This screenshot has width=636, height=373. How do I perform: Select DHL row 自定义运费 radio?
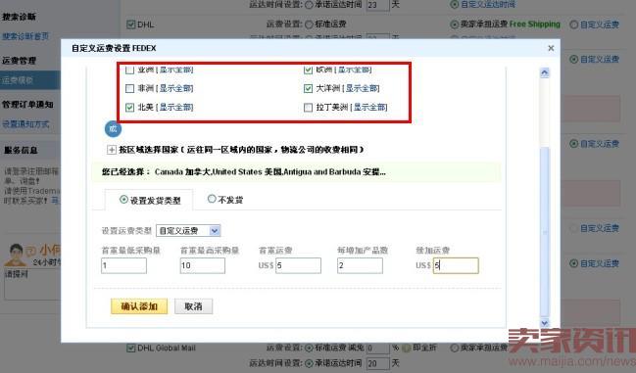point(573,24)
